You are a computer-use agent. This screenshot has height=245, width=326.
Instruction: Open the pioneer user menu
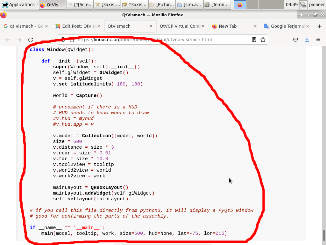click(316, 4)
